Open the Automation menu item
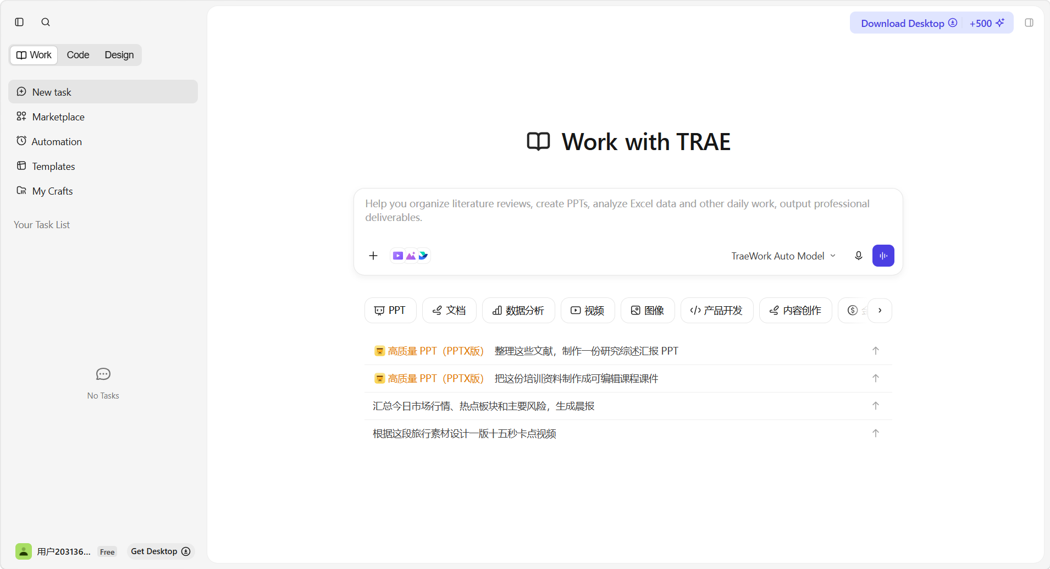The image size is (1050, 569). click(103, 141)
